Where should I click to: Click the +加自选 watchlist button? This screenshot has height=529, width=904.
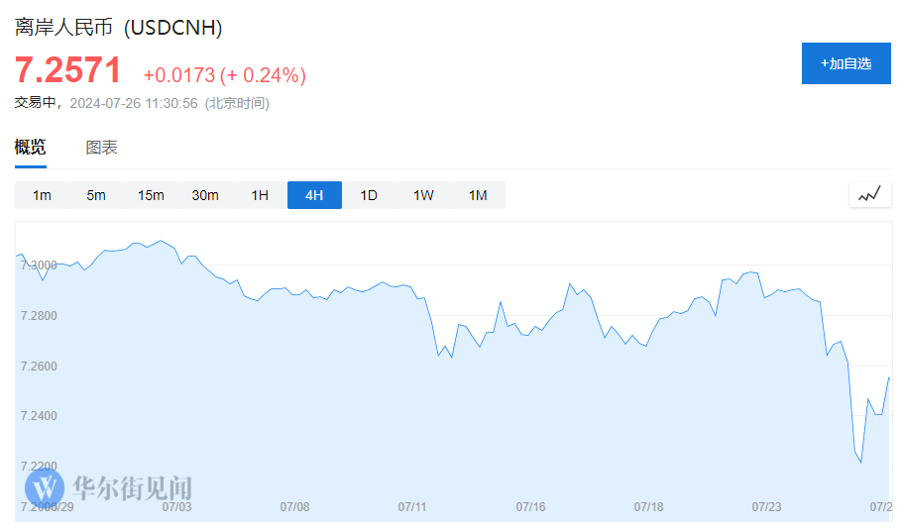[x=846, y=63]
